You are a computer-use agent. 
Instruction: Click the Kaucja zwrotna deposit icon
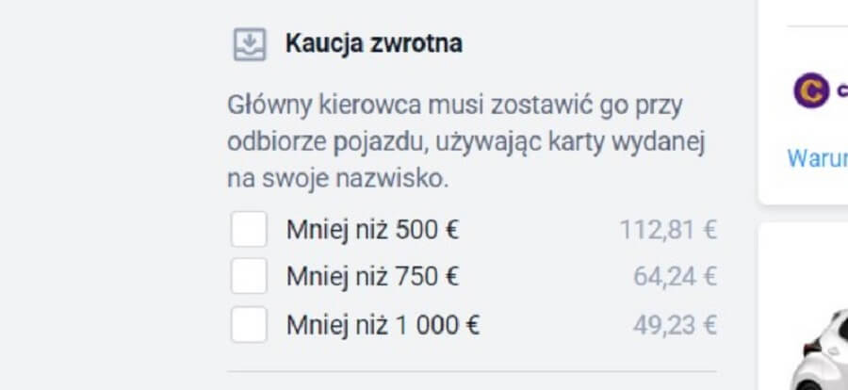pyautogui.click(x=249, y=44)
